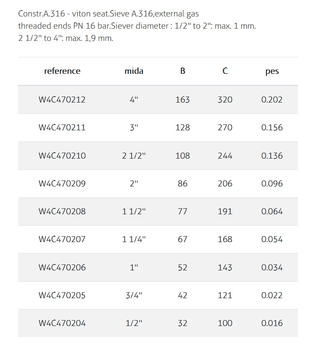Image resolution: width=328 pixels, height=353 pixels.
Task: Select reference W4C470212
Action: click(62, 100)
